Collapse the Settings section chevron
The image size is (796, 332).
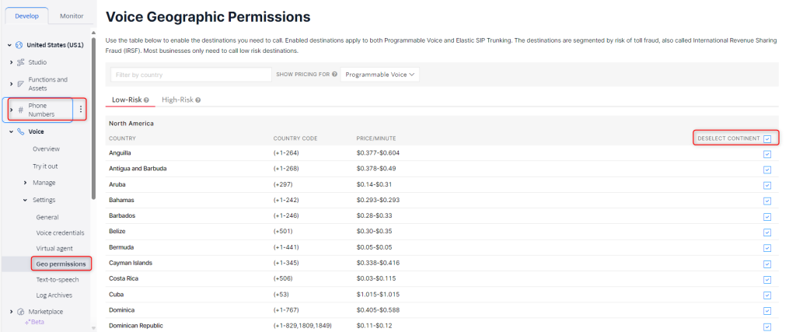(x=26, y=200)
